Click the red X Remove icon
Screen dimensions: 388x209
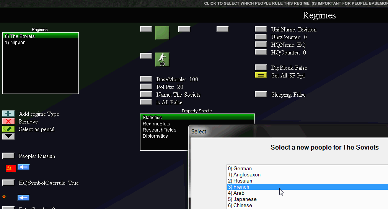point(8,121)
